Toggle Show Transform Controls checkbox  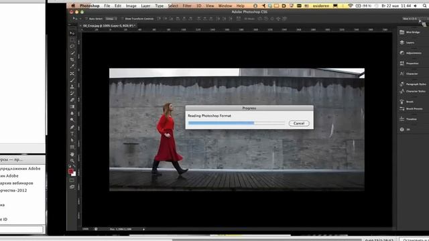(122, 19)
